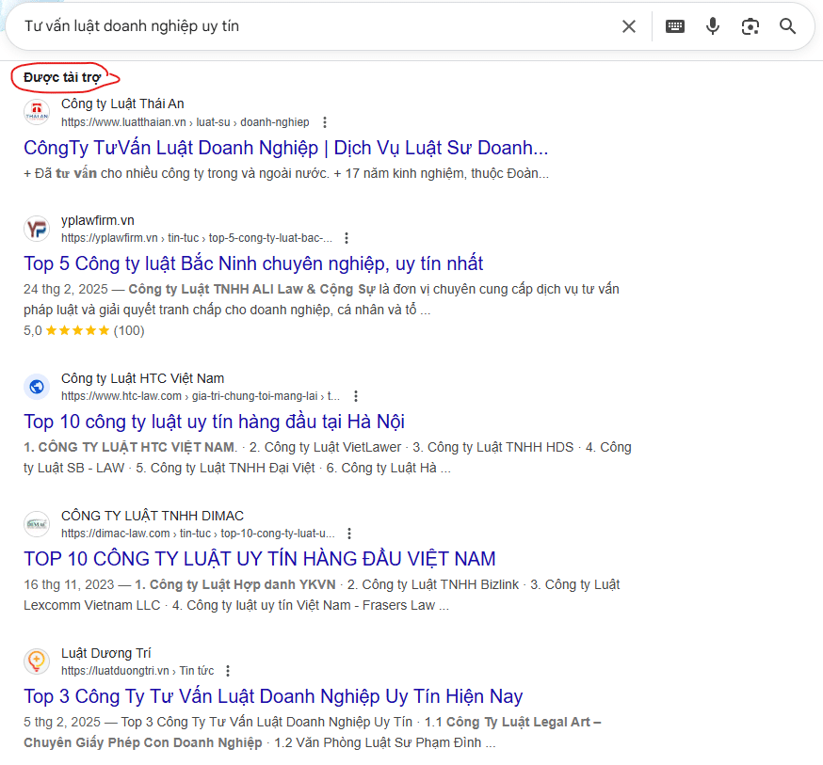Open 'Top 10 công ty luật uy tín hàng đầu tại Hà Nội'
The height and width of the screenshot is (765, 823).
click(214, 422)
